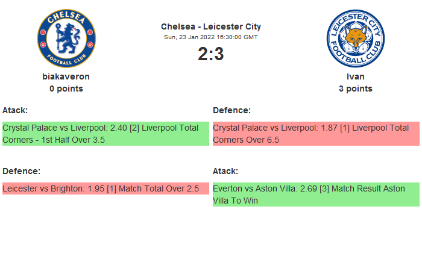Select the green Everton vs Aston Villa bet
The height and width of the screenshot is (277, 422).
tap(316, 195)
